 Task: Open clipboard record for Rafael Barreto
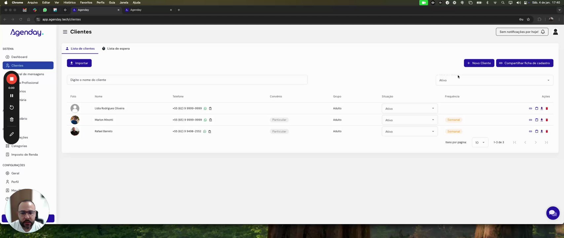pyautogui.click(x=537, y=131)
